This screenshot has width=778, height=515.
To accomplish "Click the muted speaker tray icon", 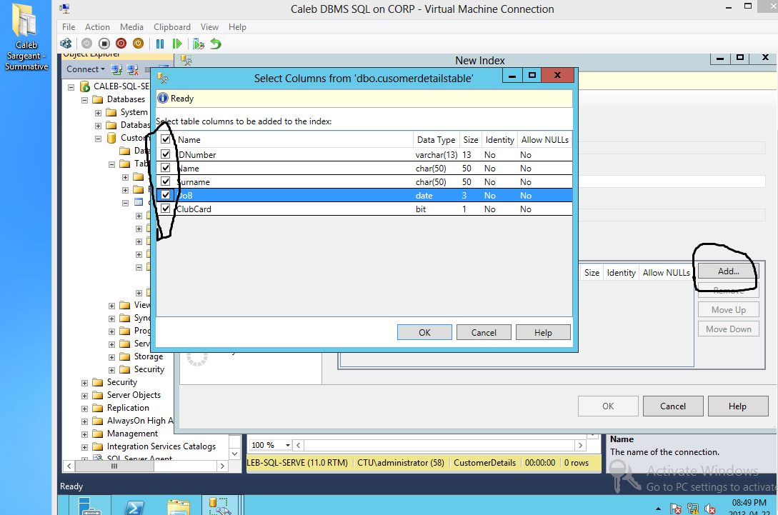I will click(x=710, y=509).
